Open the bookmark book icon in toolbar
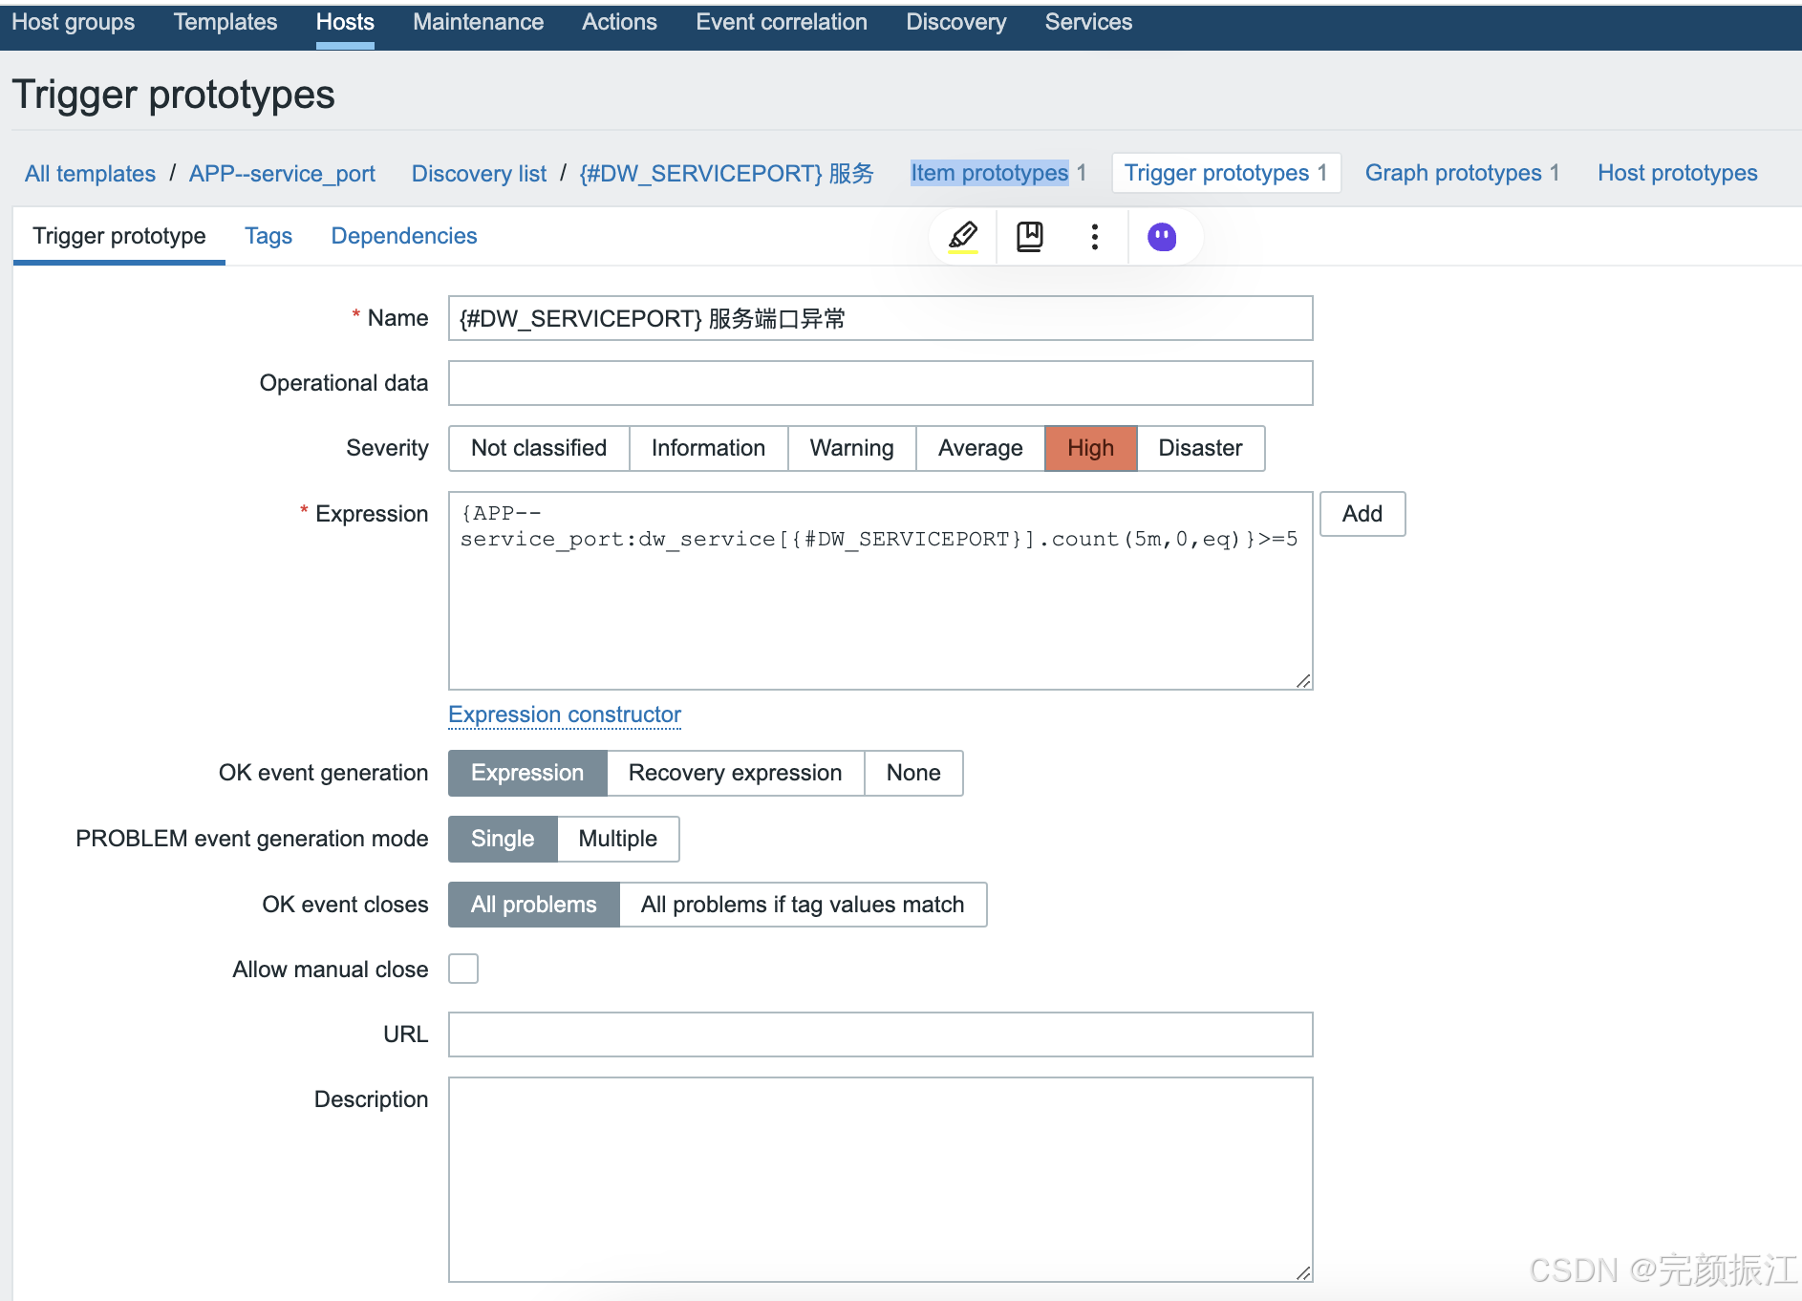The height and width of the screenshot is (1301, 1802). click(1031, 237)
